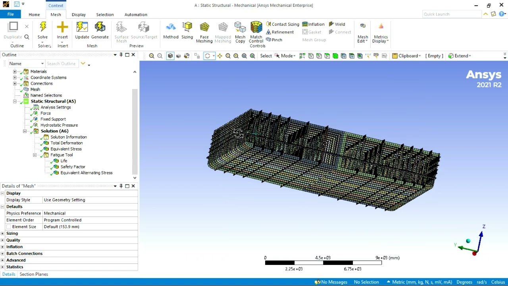Image resolution: width=508 pixels, height=286 pixels.
Task: Select Mesh in the outline tree
Action: [35, 89]
